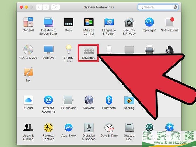
Task: Open the Accessibility preferences icon
Action: [x=170, y=127]
